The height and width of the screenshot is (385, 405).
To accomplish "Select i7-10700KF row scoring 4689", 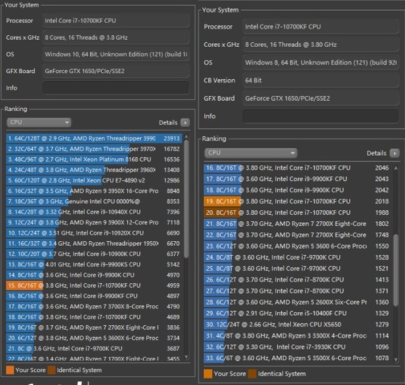I will pyautogui.click(x=94, y=317).
